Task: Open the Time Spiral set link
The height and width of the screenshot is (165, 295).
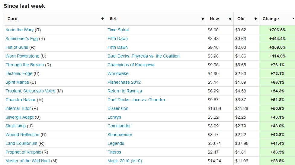Action: [x=118, y=30]
